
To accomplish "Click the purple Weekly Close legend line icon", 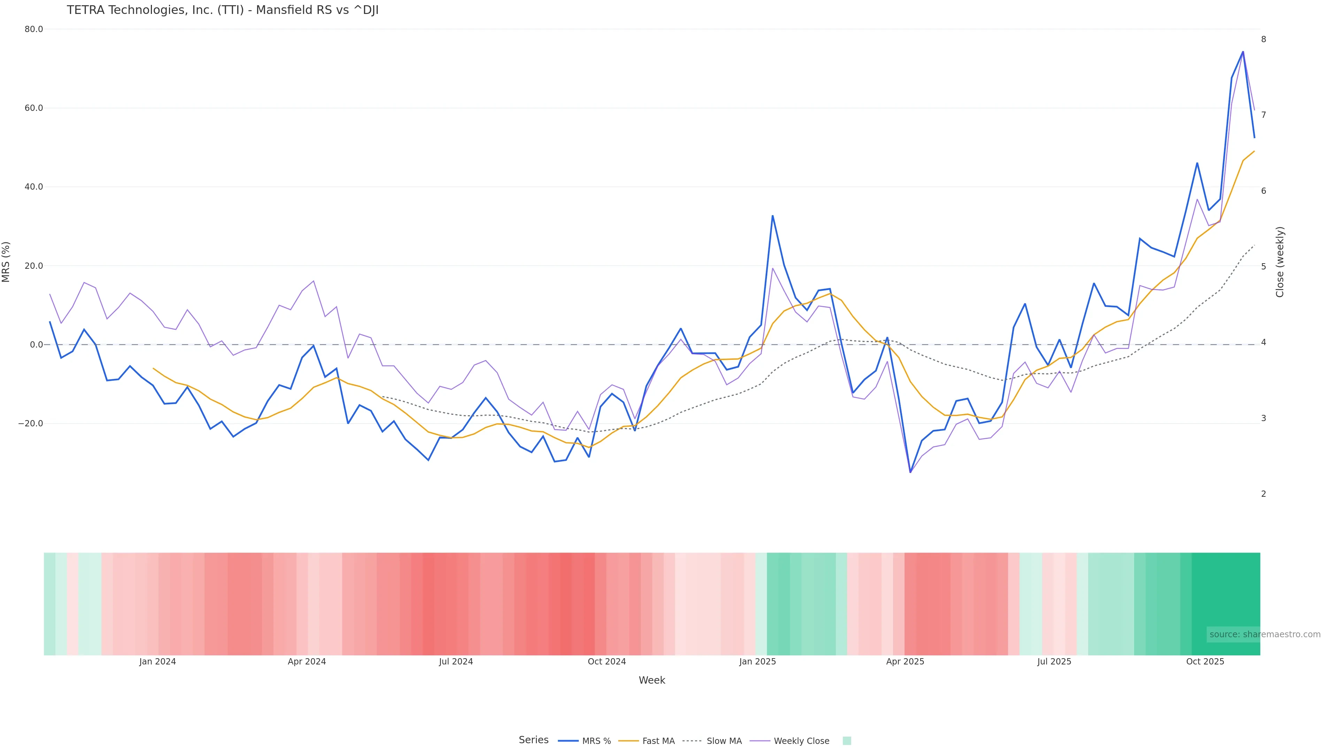I will (x=760, y=741).
